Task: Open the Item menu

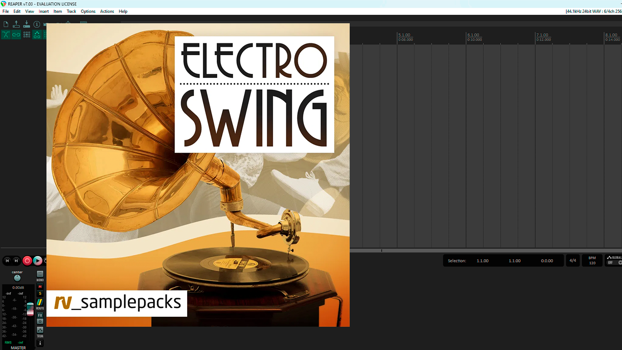Action: (58, 11)
